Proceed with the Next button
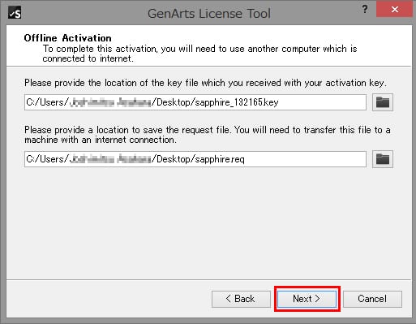 click(307, 299)
